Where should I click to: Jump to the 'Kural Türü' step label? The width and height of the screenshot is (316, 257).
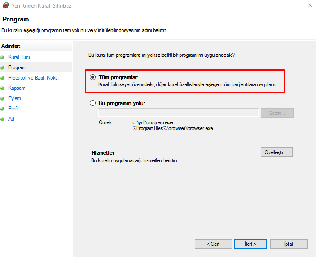pyautogui.click(x=19, y=58)
